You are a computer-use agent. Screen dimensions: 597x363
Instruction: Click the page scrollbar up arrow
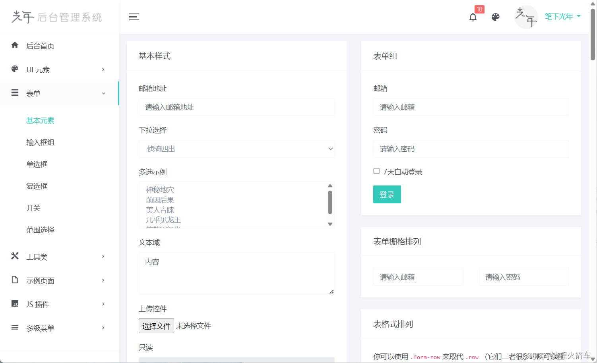[x=593, y=4]
